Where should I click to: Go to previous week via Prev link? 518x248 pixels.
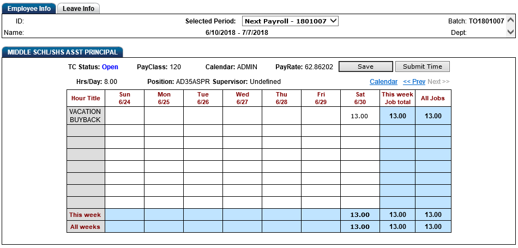pyautogui.click(x=414, y=82)
